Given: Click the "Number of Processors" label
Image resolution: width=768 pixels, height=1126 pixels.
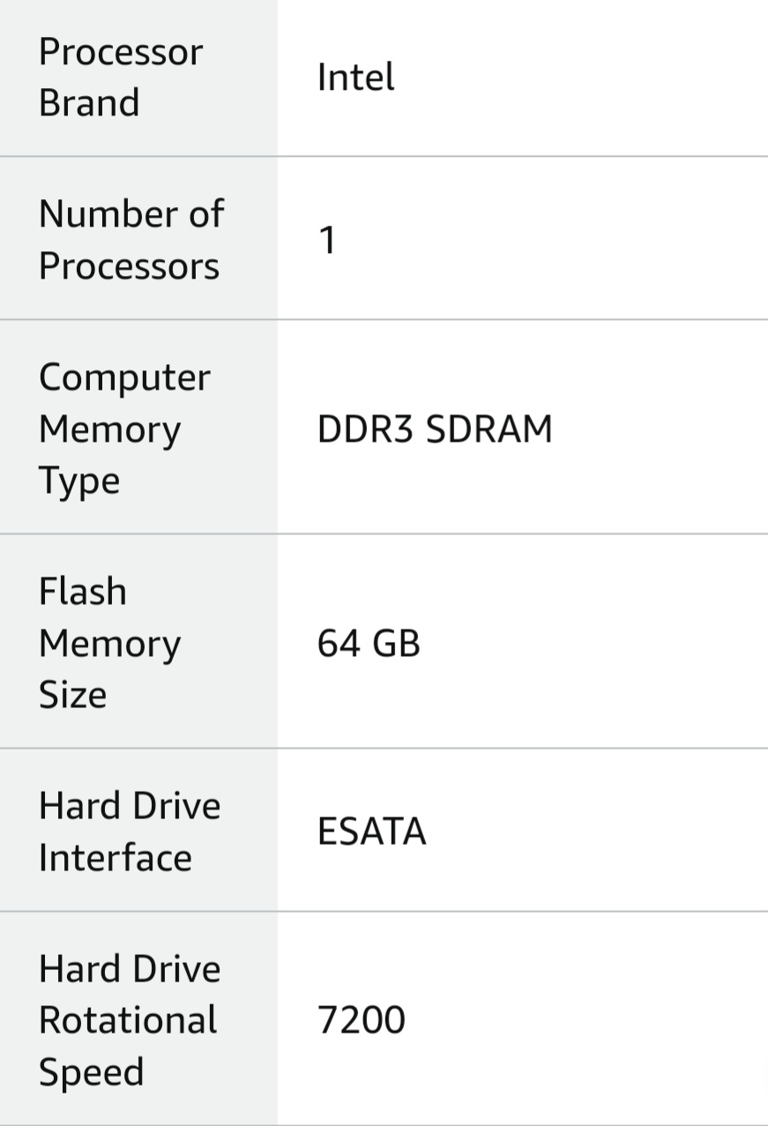Looking at the screenshot, I should [x=130, y=240].
